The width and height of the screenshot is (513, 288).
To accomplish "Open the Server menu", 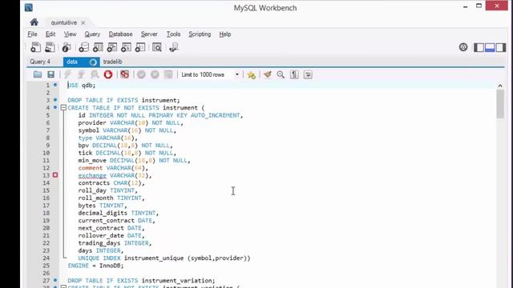I will [x=149, y=34].
